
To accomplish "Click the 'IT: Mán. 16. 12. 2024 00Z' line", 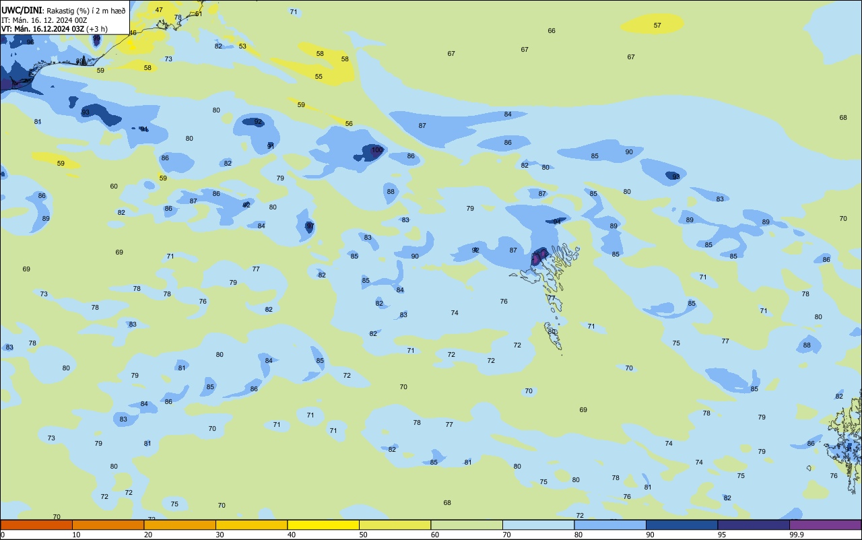I will click(x=44, y=20).
